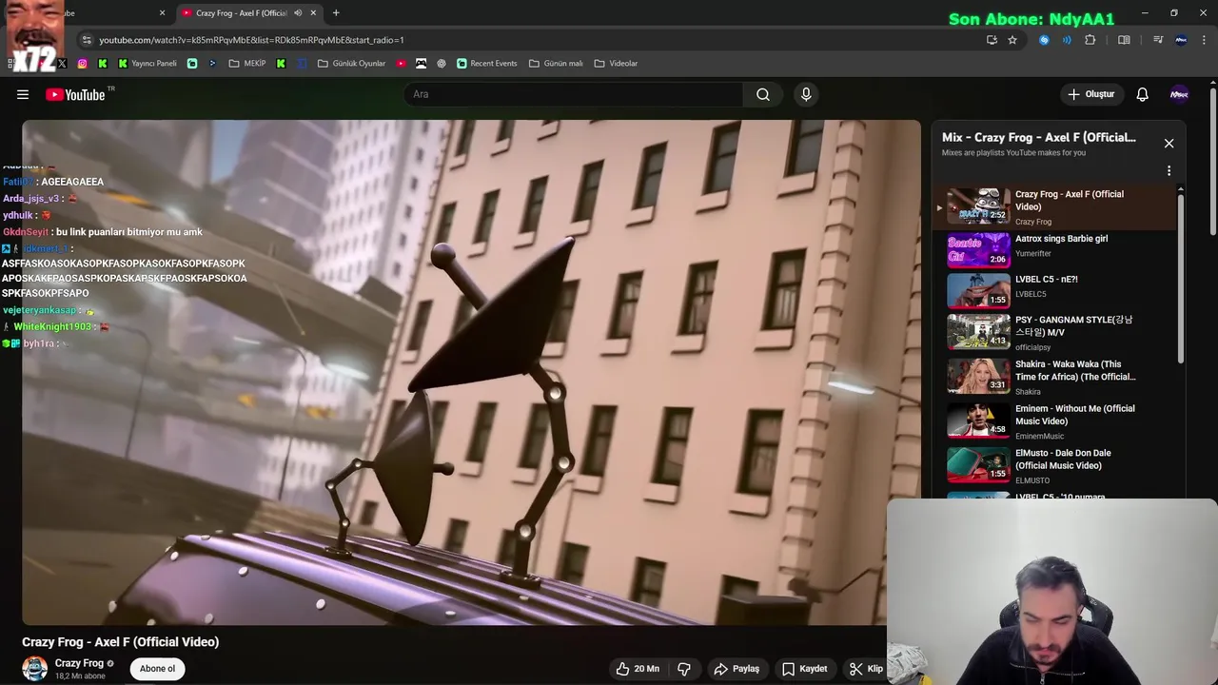Subscribe with Abone ol button
Image resolution: width=1218 pixels, height=685 pixels.
[157, 669]
